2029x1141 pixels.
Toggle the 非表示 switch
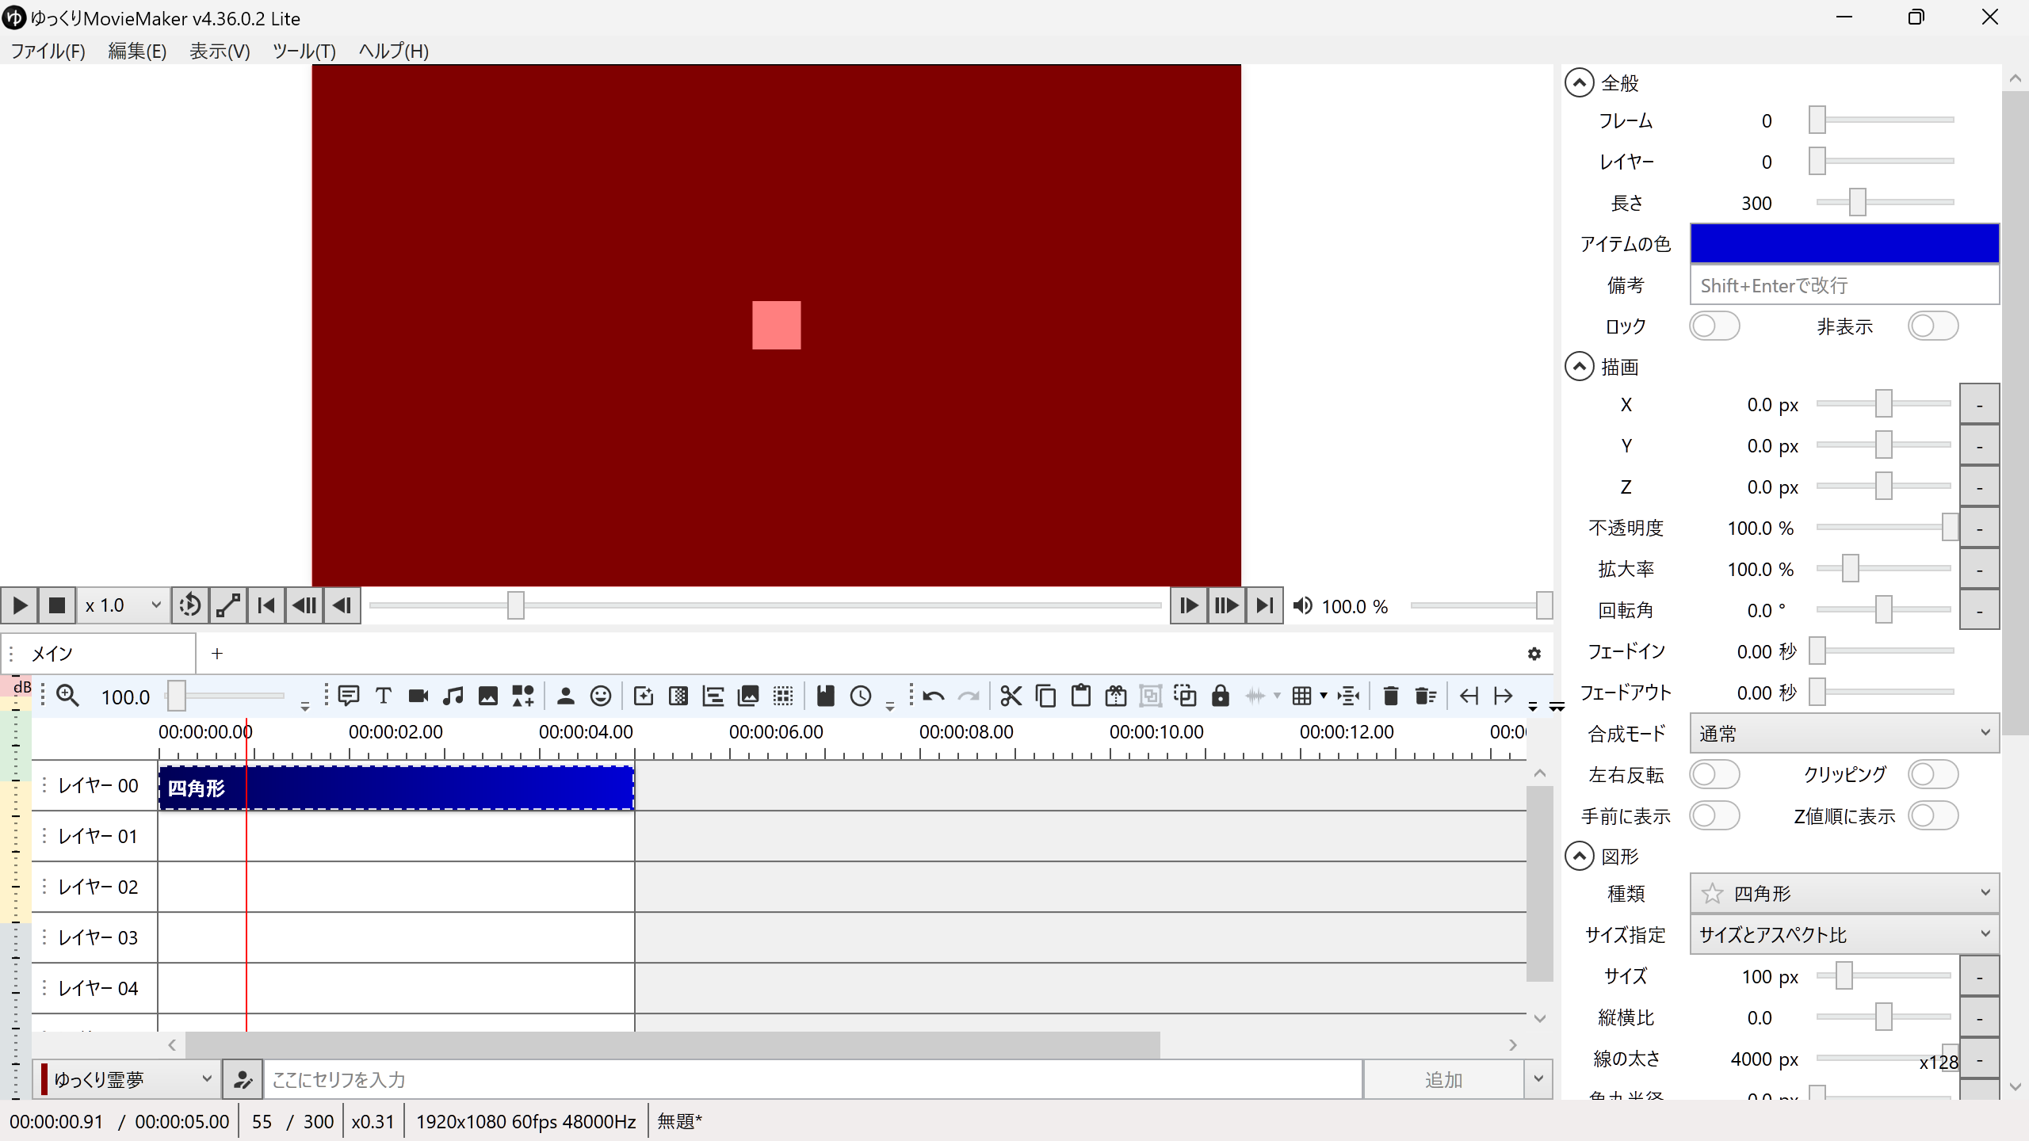pyautogui.click(x=1932, y=326)
